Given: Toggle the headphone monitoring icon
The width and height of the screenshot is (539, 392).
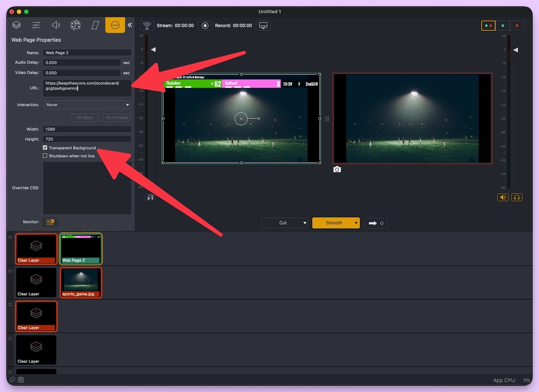Looking at the screenshot, I should (517, 197).
